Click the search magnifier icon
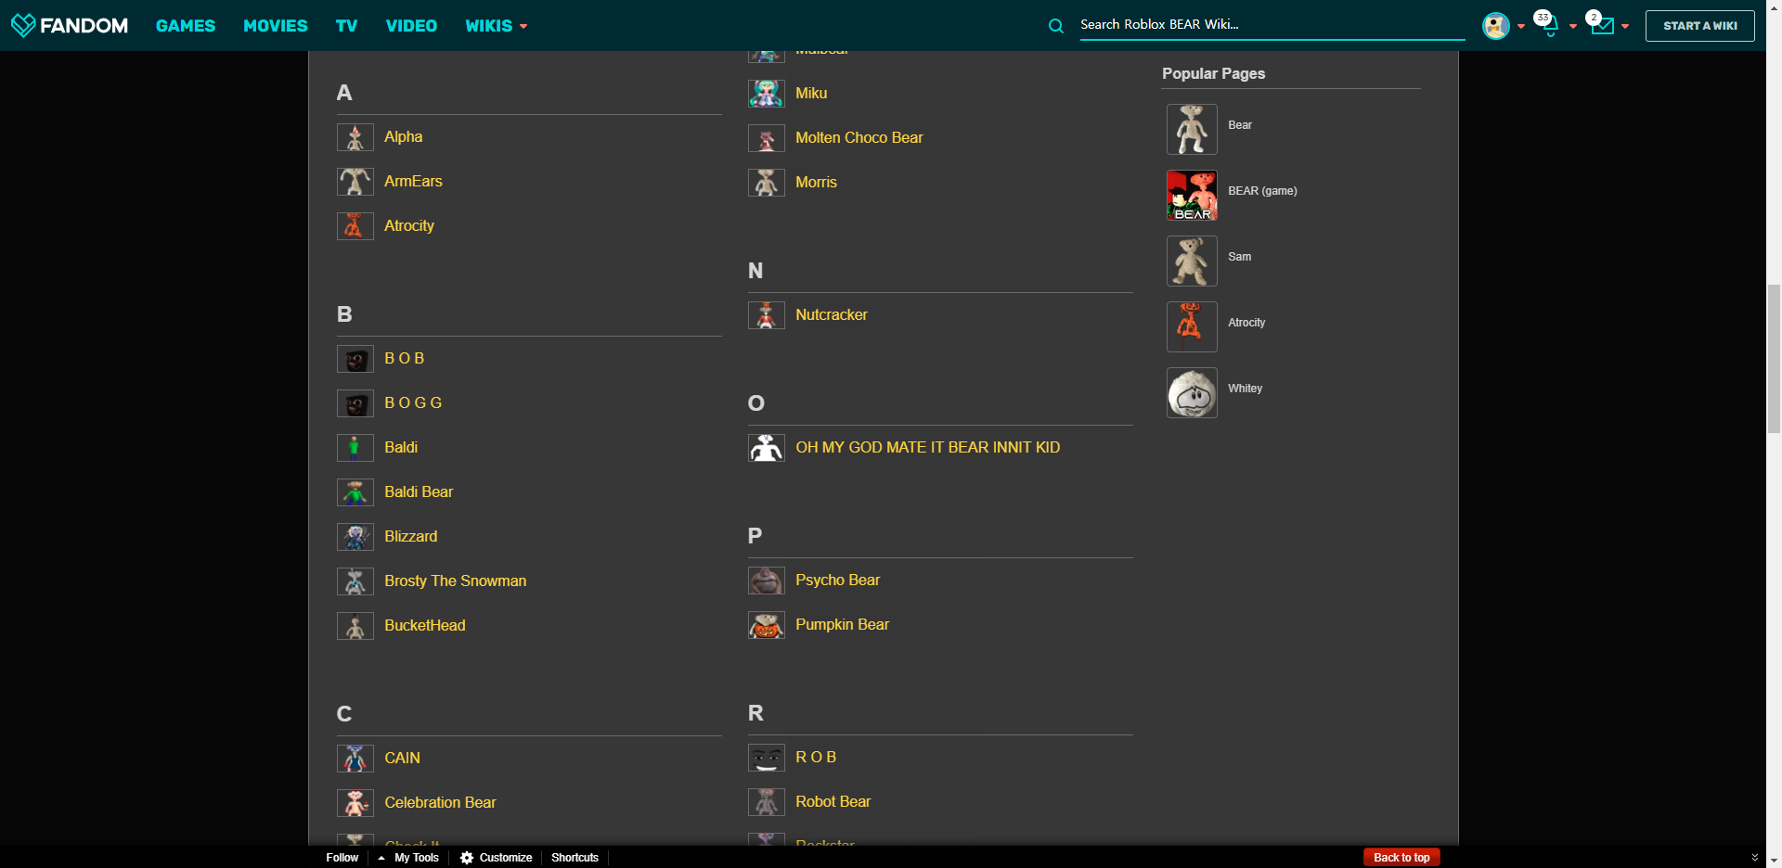1782x868 pixels. tap(1056, 26)
